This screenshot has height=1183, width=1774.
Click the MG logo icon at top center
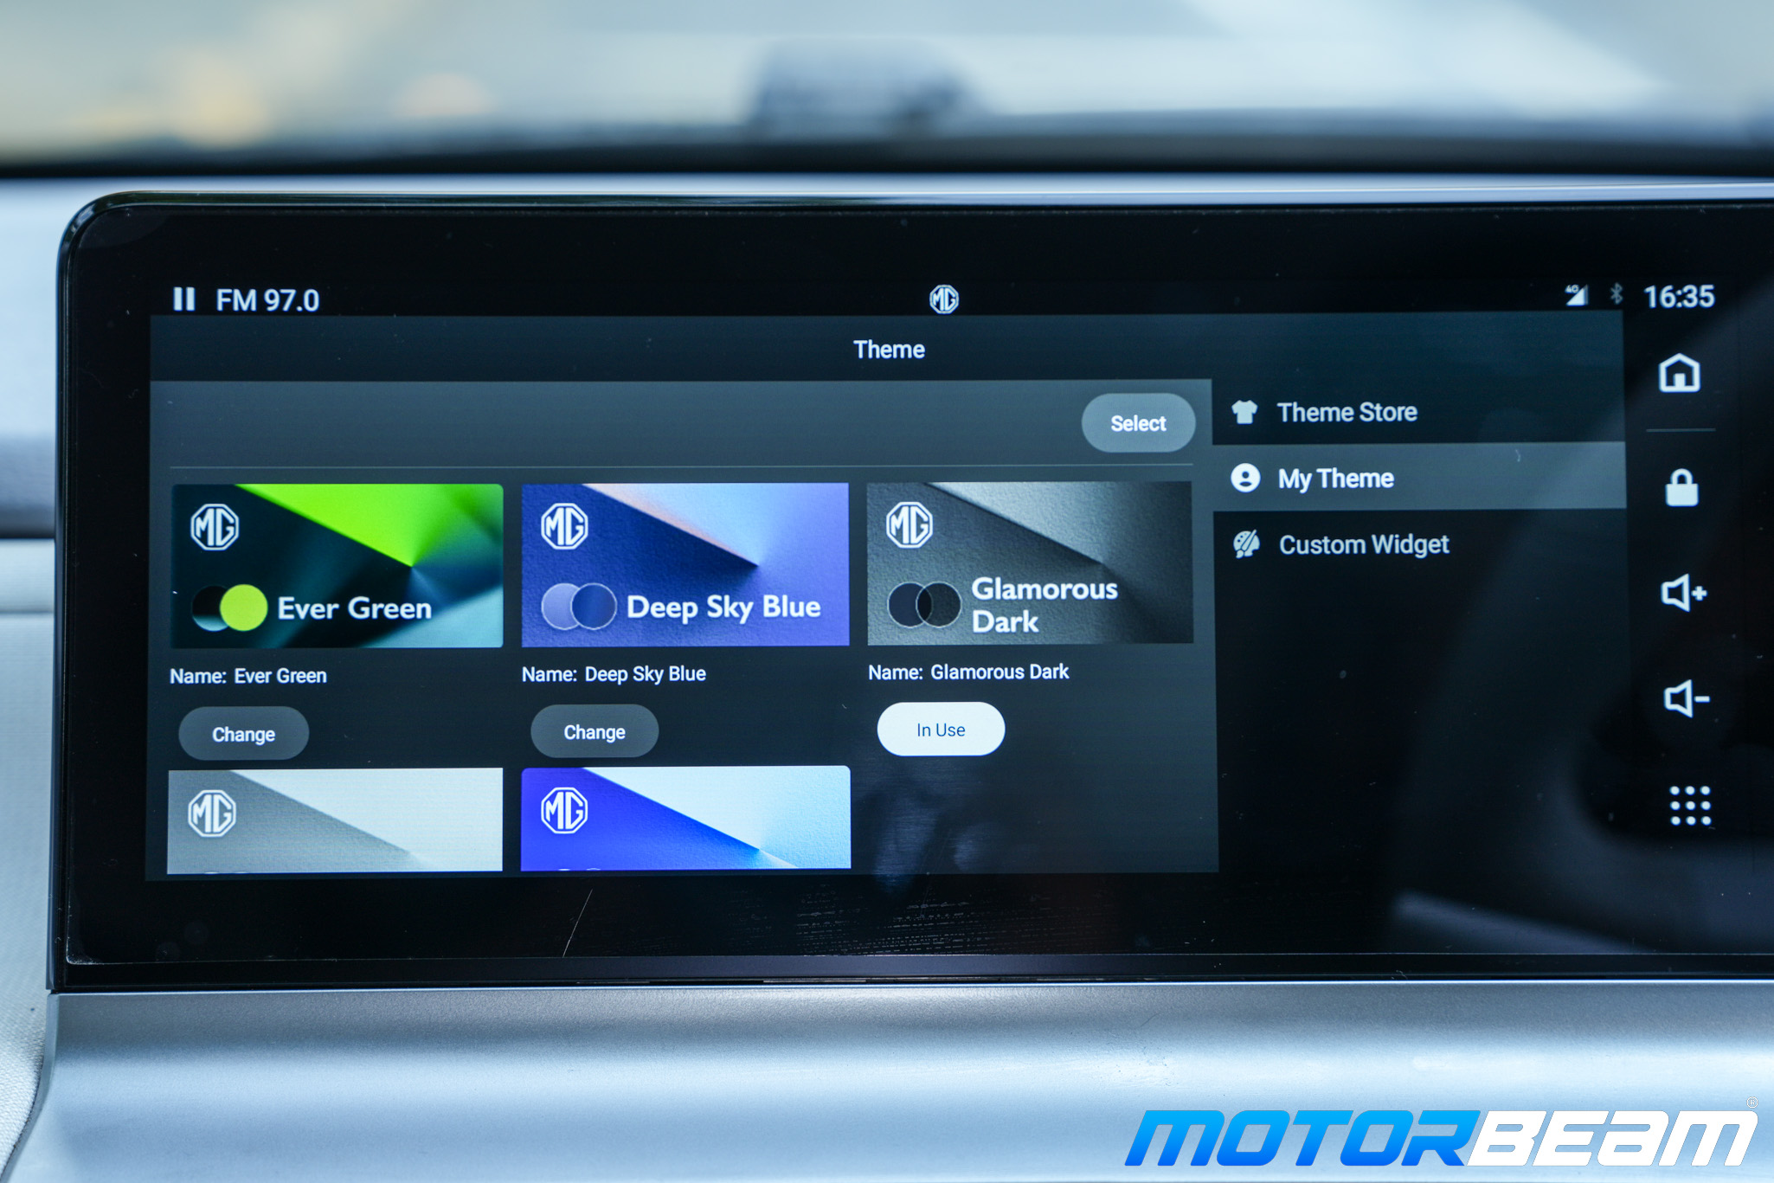948,294
